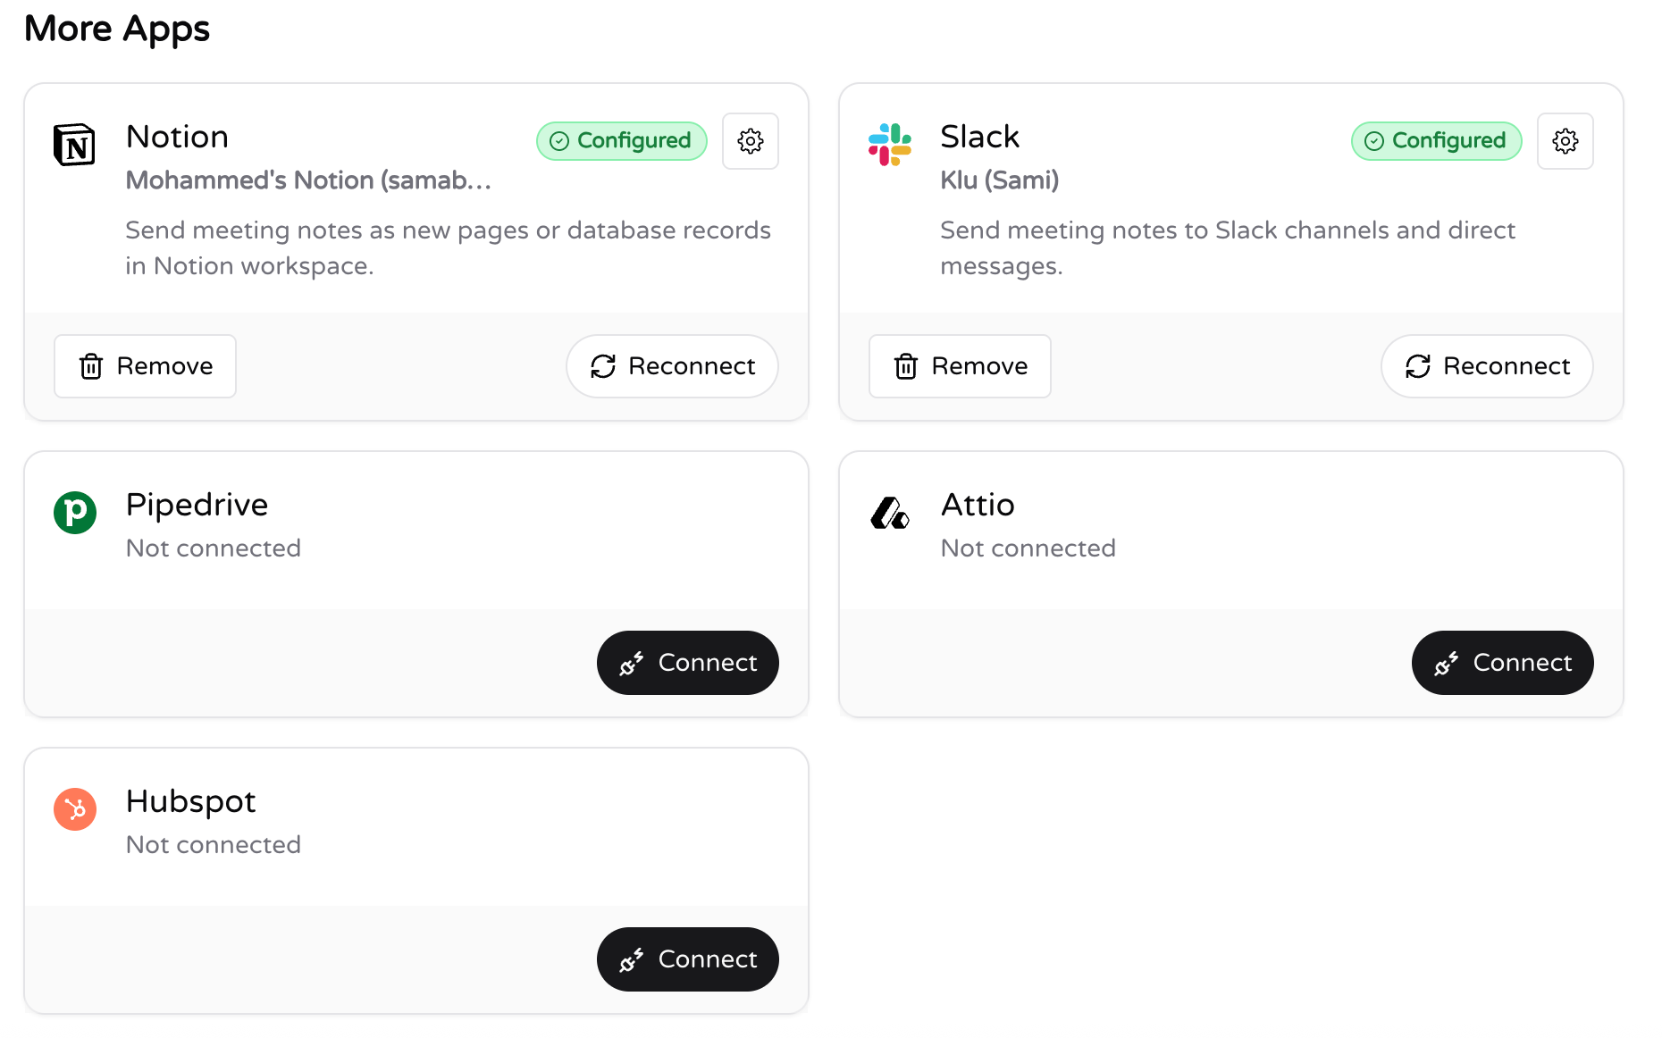Click the Pipedrive title text

[197, 506]
